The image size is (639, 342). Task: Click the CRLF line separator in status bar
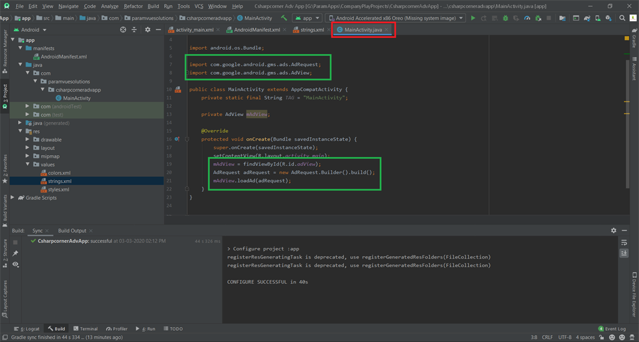click(x=547, y=337)
